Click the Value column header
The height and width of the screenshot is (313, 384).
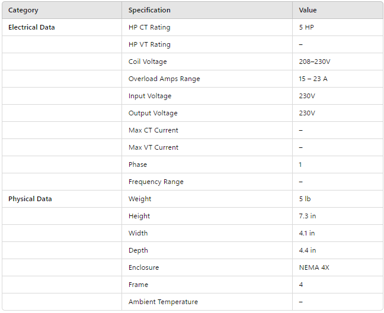pyautogui.click(x=308, y=10)
